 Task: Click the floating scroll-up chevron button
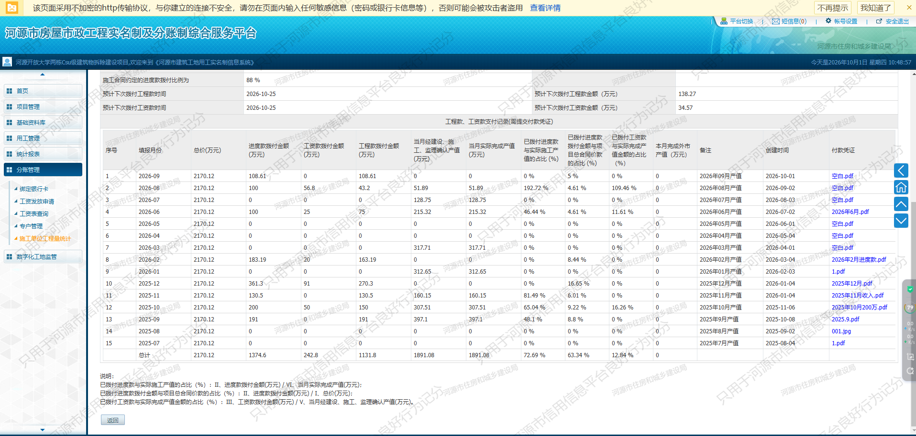[x=901, y=204]
